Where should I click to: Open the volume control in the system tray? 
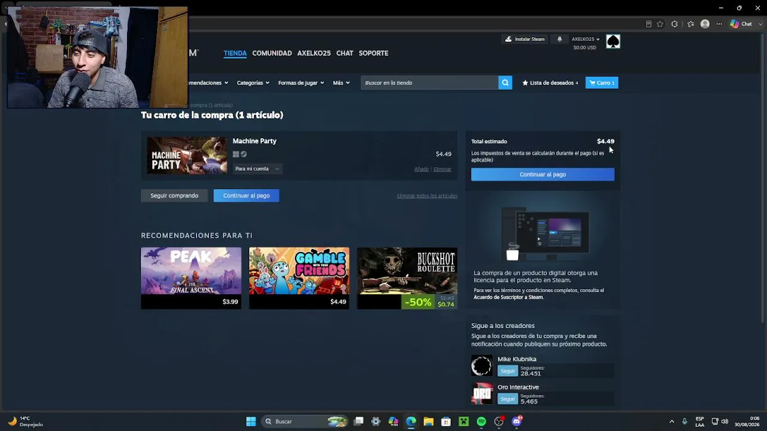(x=725, y=421)
